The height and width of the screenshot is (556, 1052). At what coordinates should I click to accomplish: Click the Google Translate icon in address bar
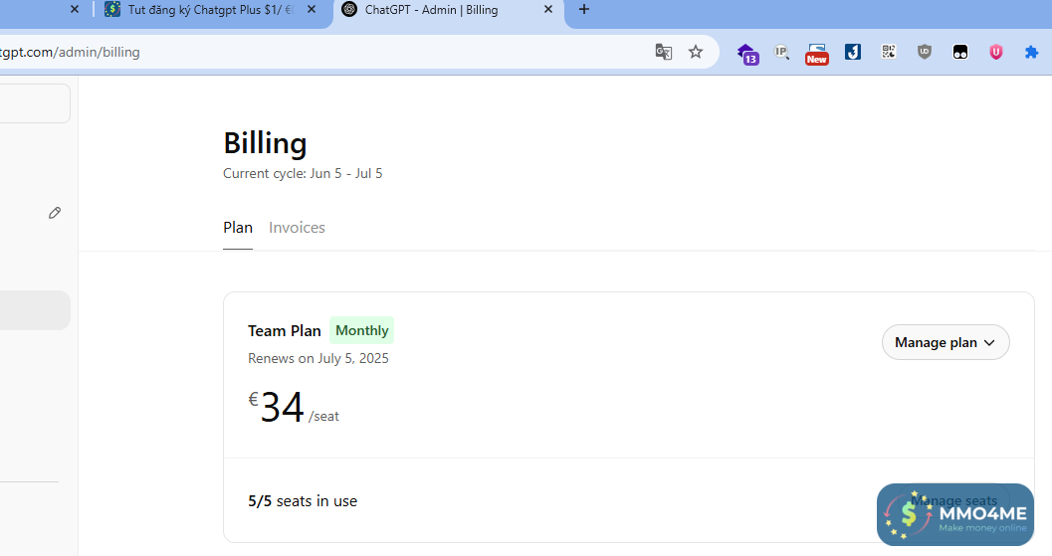[x=664, y=52]
